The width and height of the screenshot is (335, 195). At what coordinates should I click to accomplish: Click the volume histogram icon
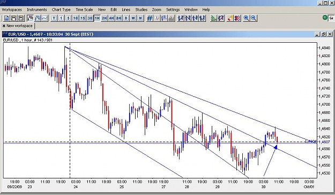point(172,18)
